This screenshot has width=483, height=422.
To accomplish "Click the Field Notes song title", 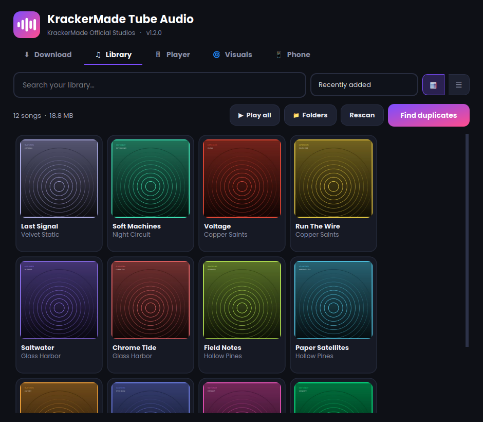I will click(222, 348).
